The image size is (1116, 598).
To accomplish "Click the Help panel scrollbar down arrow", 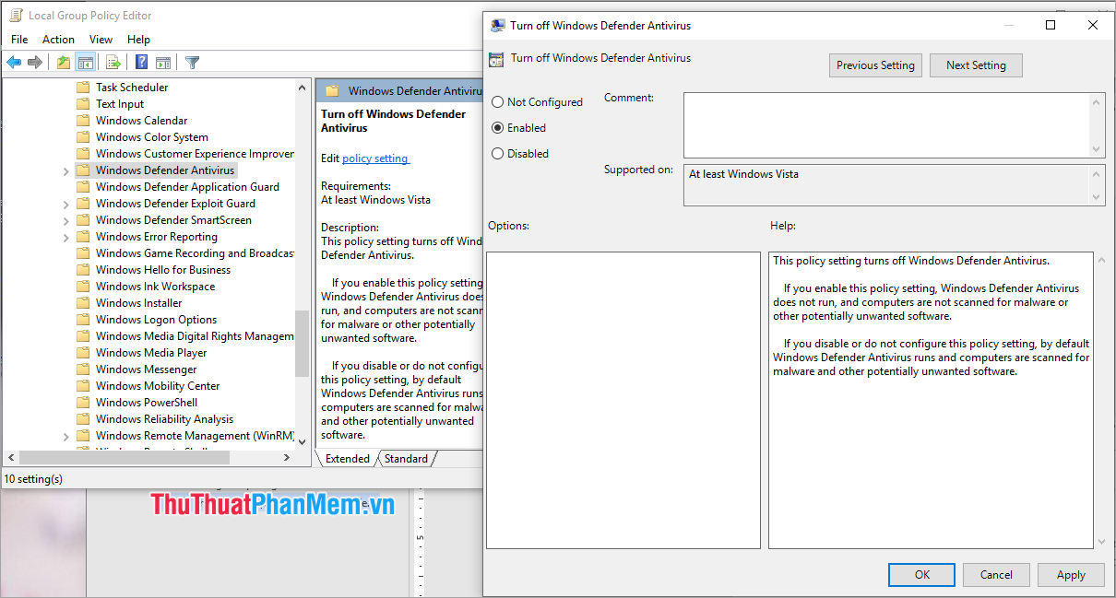I will 1099,540.
